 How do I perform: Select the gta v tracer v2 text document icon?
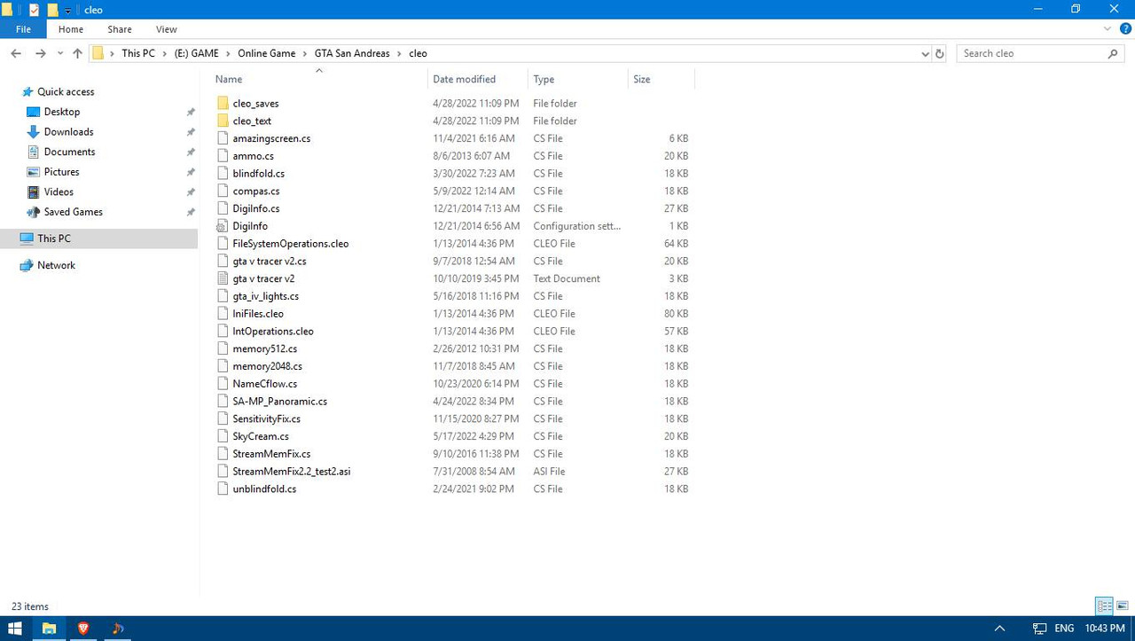[223, 278]
